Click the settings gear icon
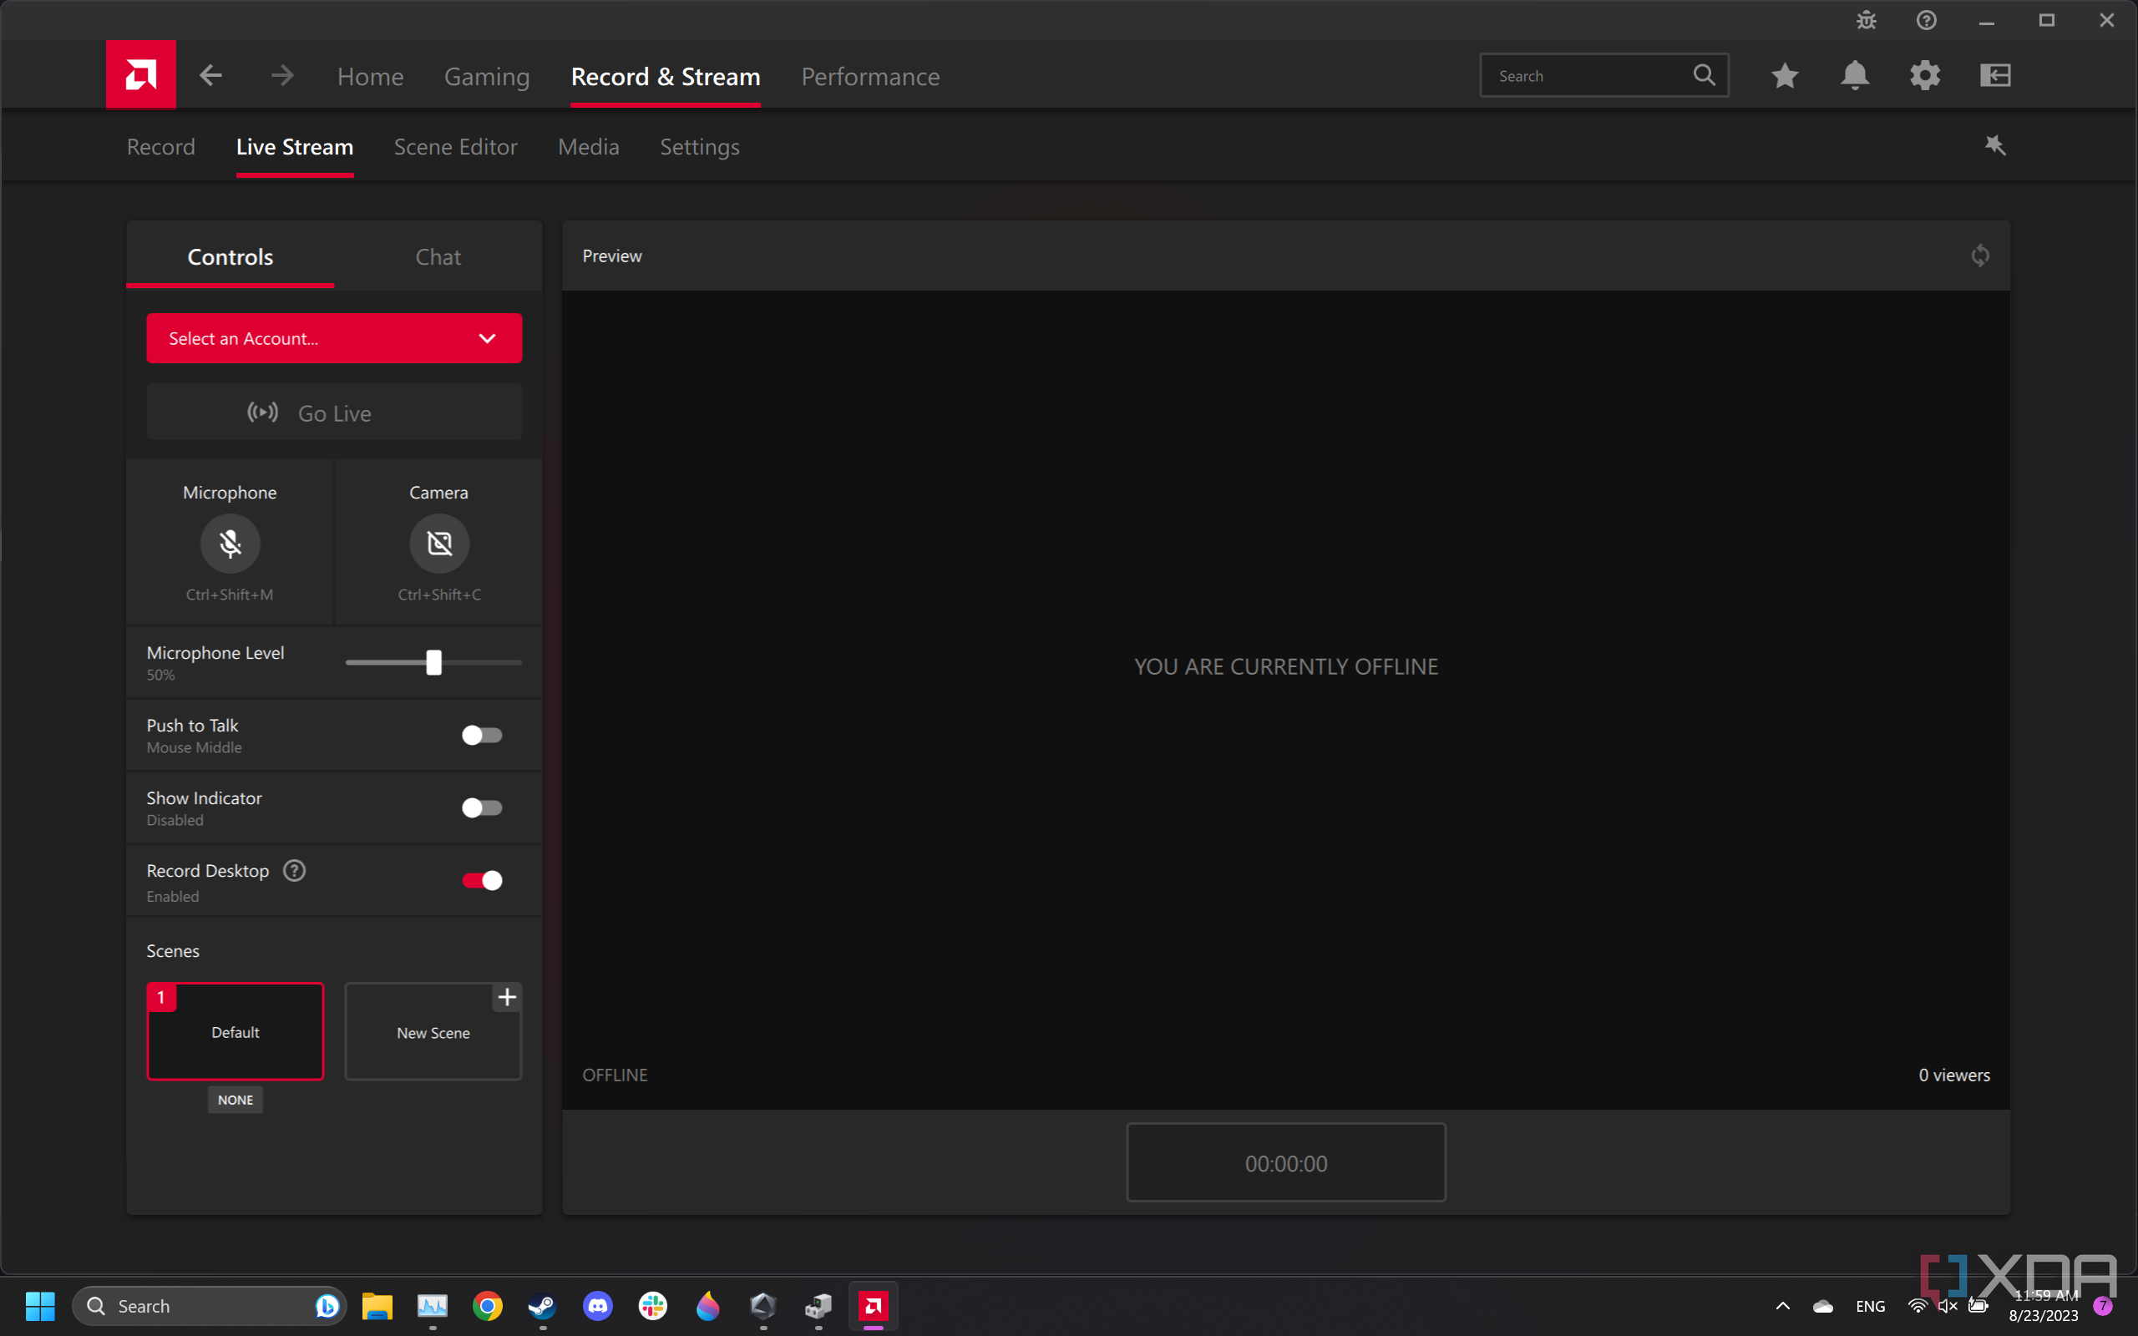 point(1926,73)
